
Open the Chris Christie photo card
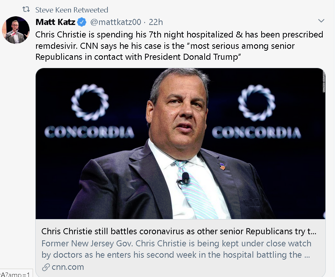point(180,143)
